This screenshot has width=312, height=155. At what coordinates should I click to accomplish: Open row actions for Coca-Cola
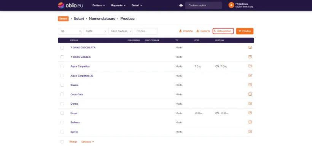click(250, 94)
